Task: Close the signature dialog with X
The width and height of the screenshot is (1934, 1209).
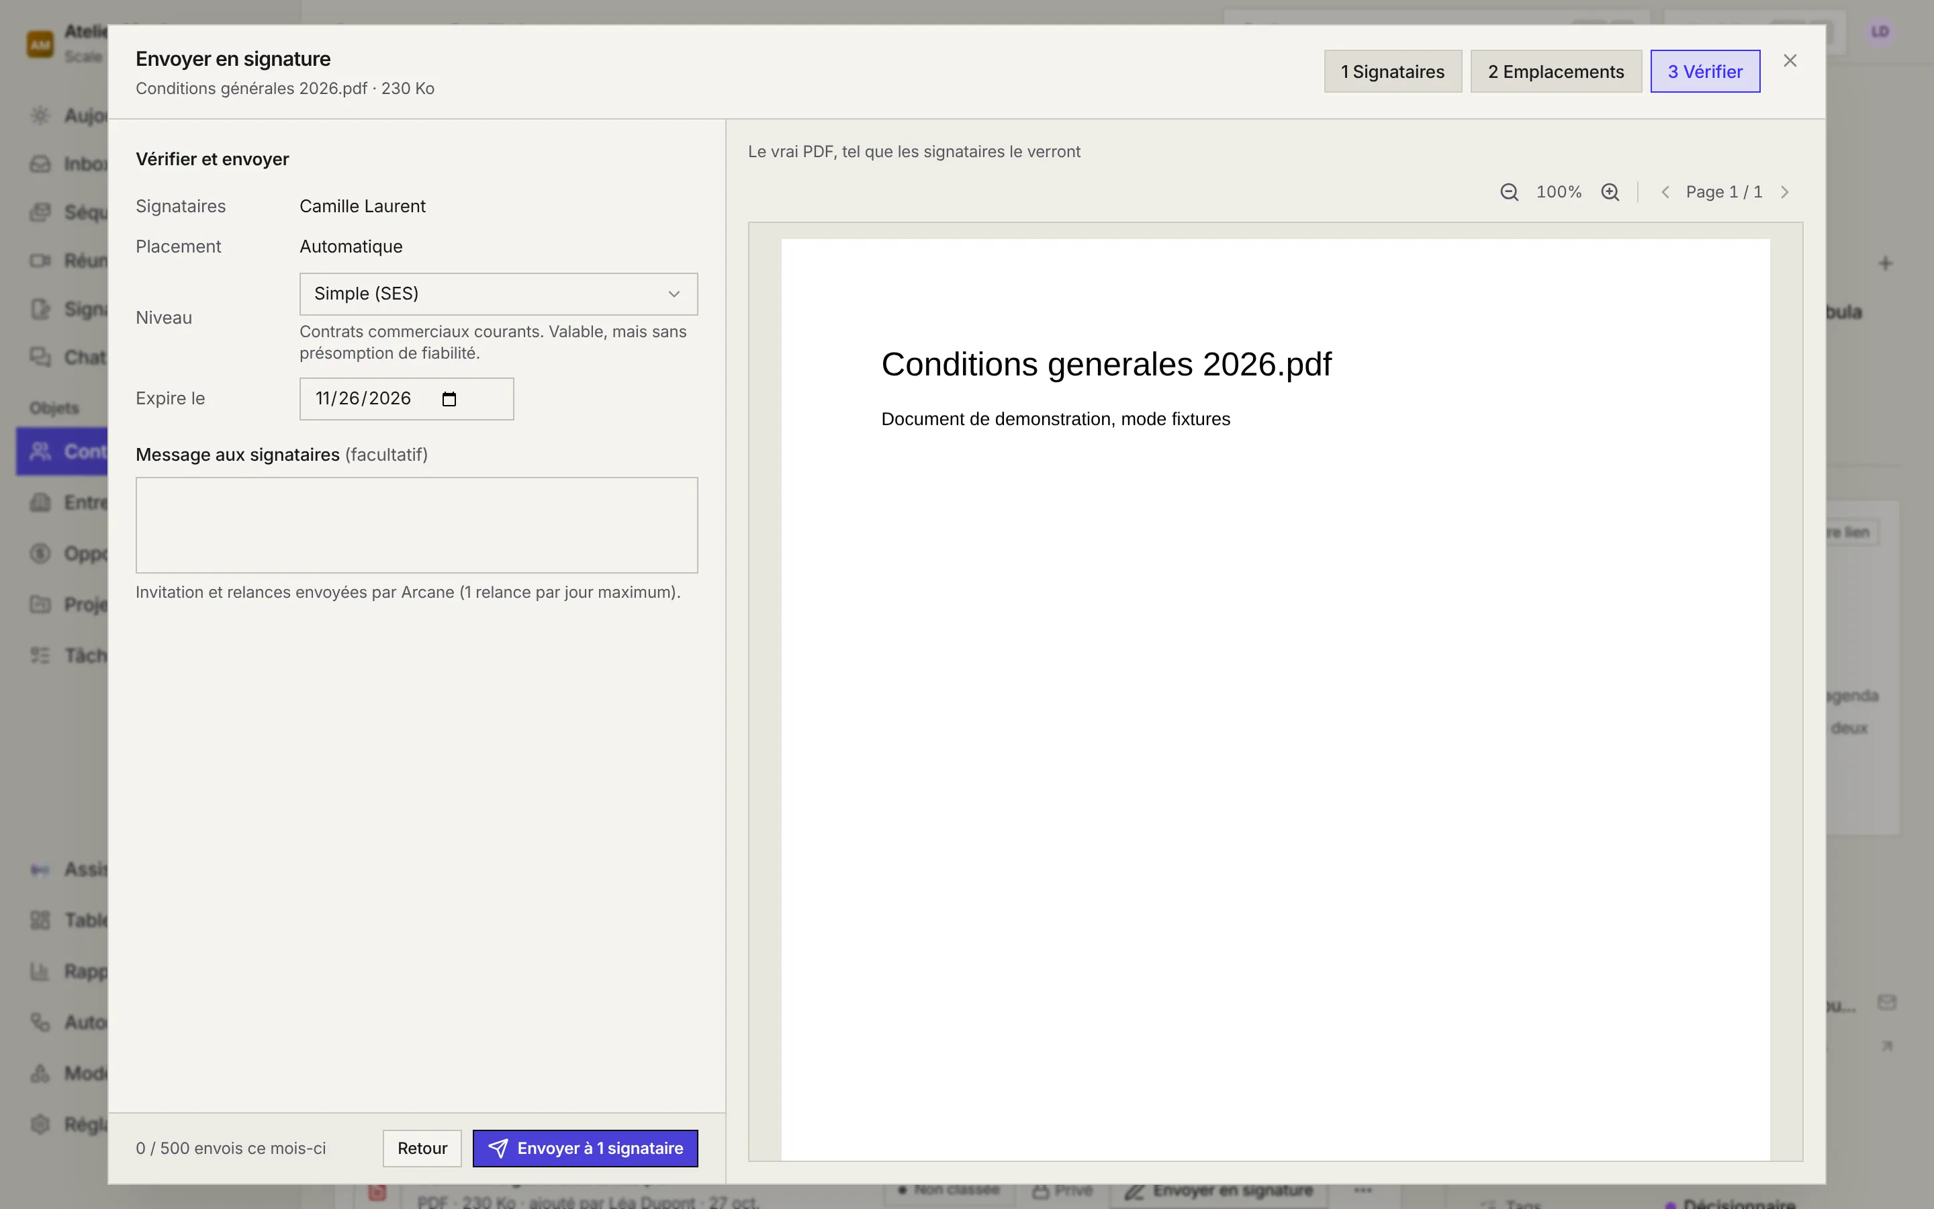Action: click(1790, 60)
